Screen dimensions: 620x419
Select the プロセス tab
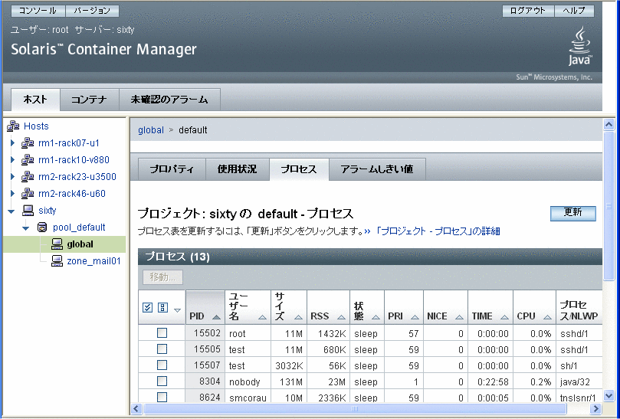click(299, 169)
